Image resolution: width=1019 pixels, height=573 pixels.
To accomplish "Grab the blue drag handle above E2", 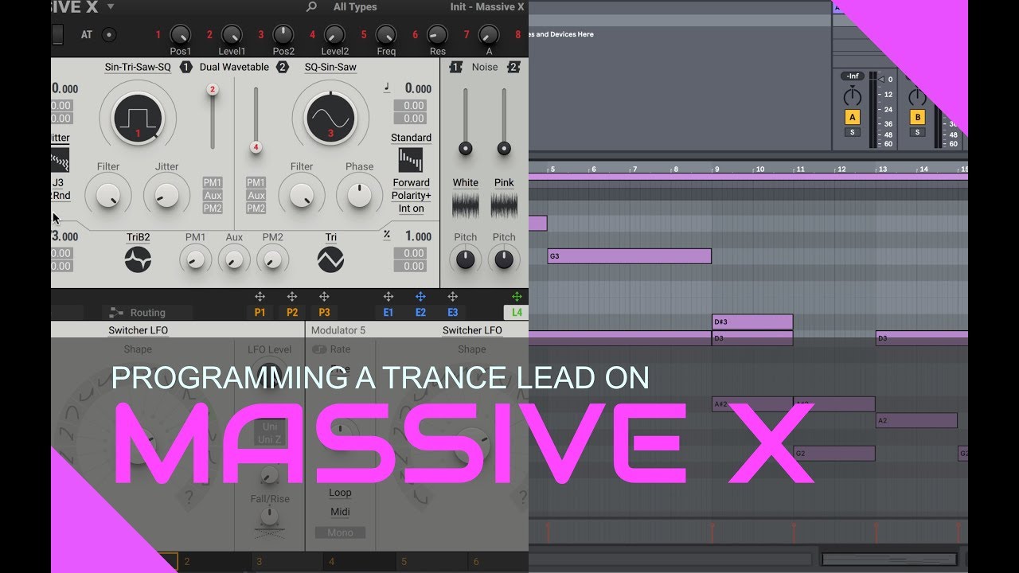I will [420, 297].
